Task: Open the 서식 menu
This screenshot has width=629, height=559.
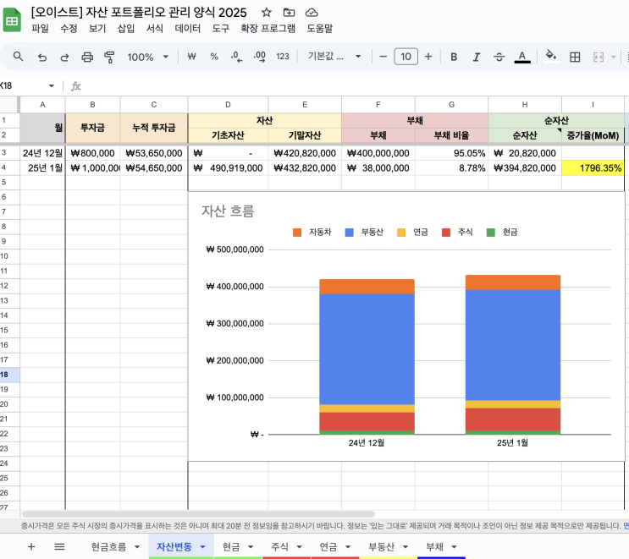Action: point(154,29)
